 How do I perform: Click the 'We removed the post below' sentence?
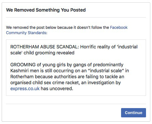[x=67, y=30]
